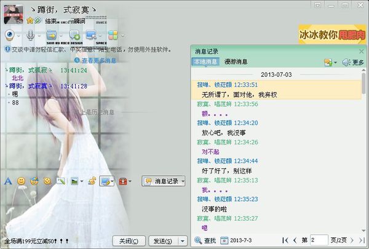
Task: Click the window menu button in title bar
Action: tap(318, 5)
